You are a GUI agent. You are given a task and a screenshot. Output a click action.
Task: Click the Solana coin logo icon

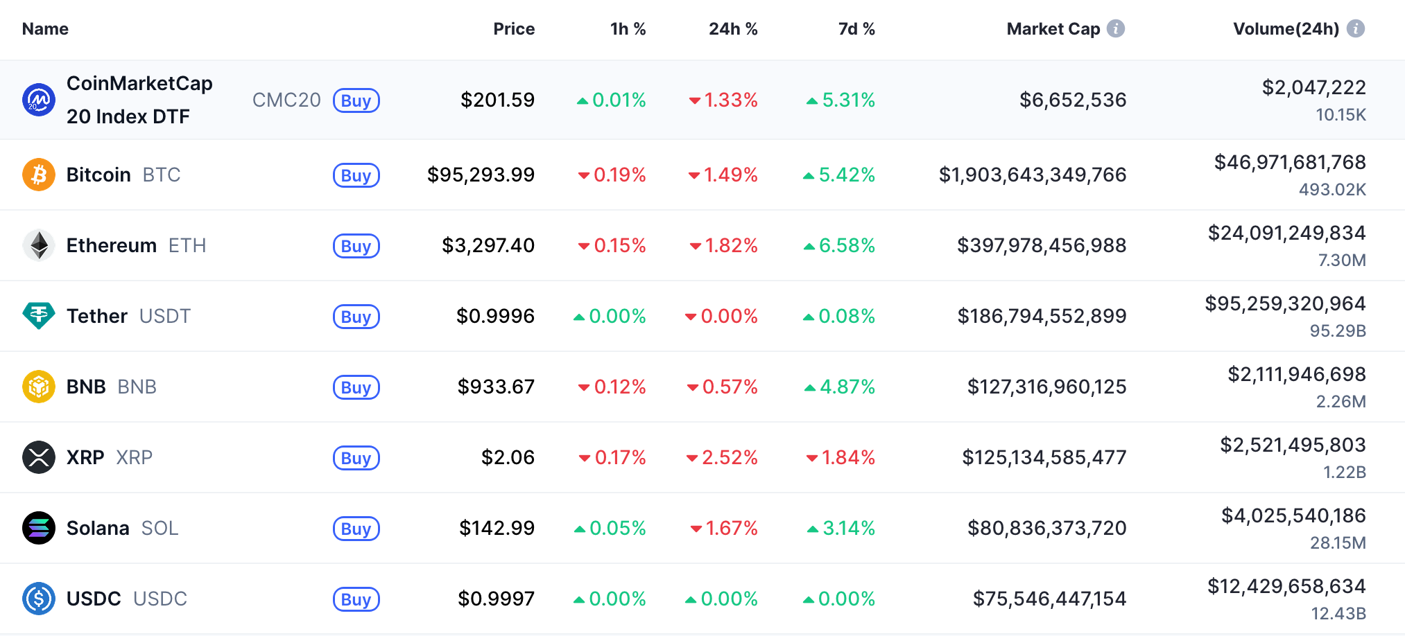tap(39, 528)
